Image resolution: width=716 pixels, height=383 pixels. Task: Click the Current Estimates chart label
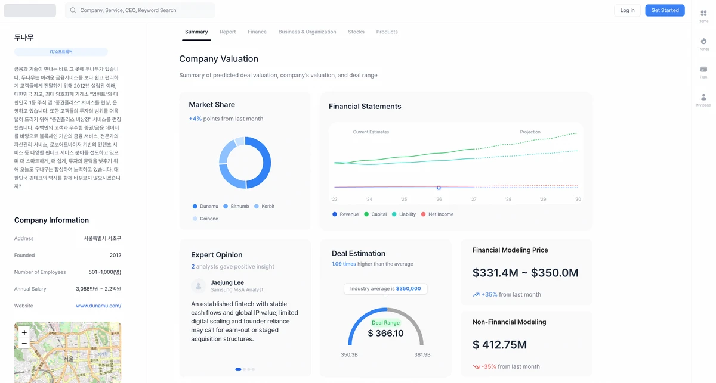point(371,132)
